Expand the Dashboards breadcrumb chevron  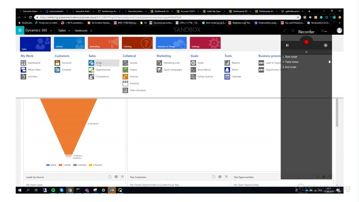(x=91, y=31)
